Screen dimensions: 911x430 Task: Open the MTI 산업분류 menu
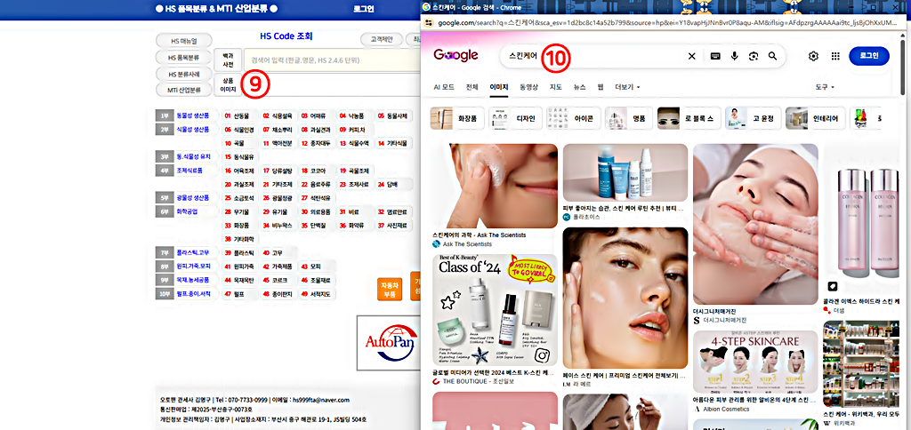[183, 90]
